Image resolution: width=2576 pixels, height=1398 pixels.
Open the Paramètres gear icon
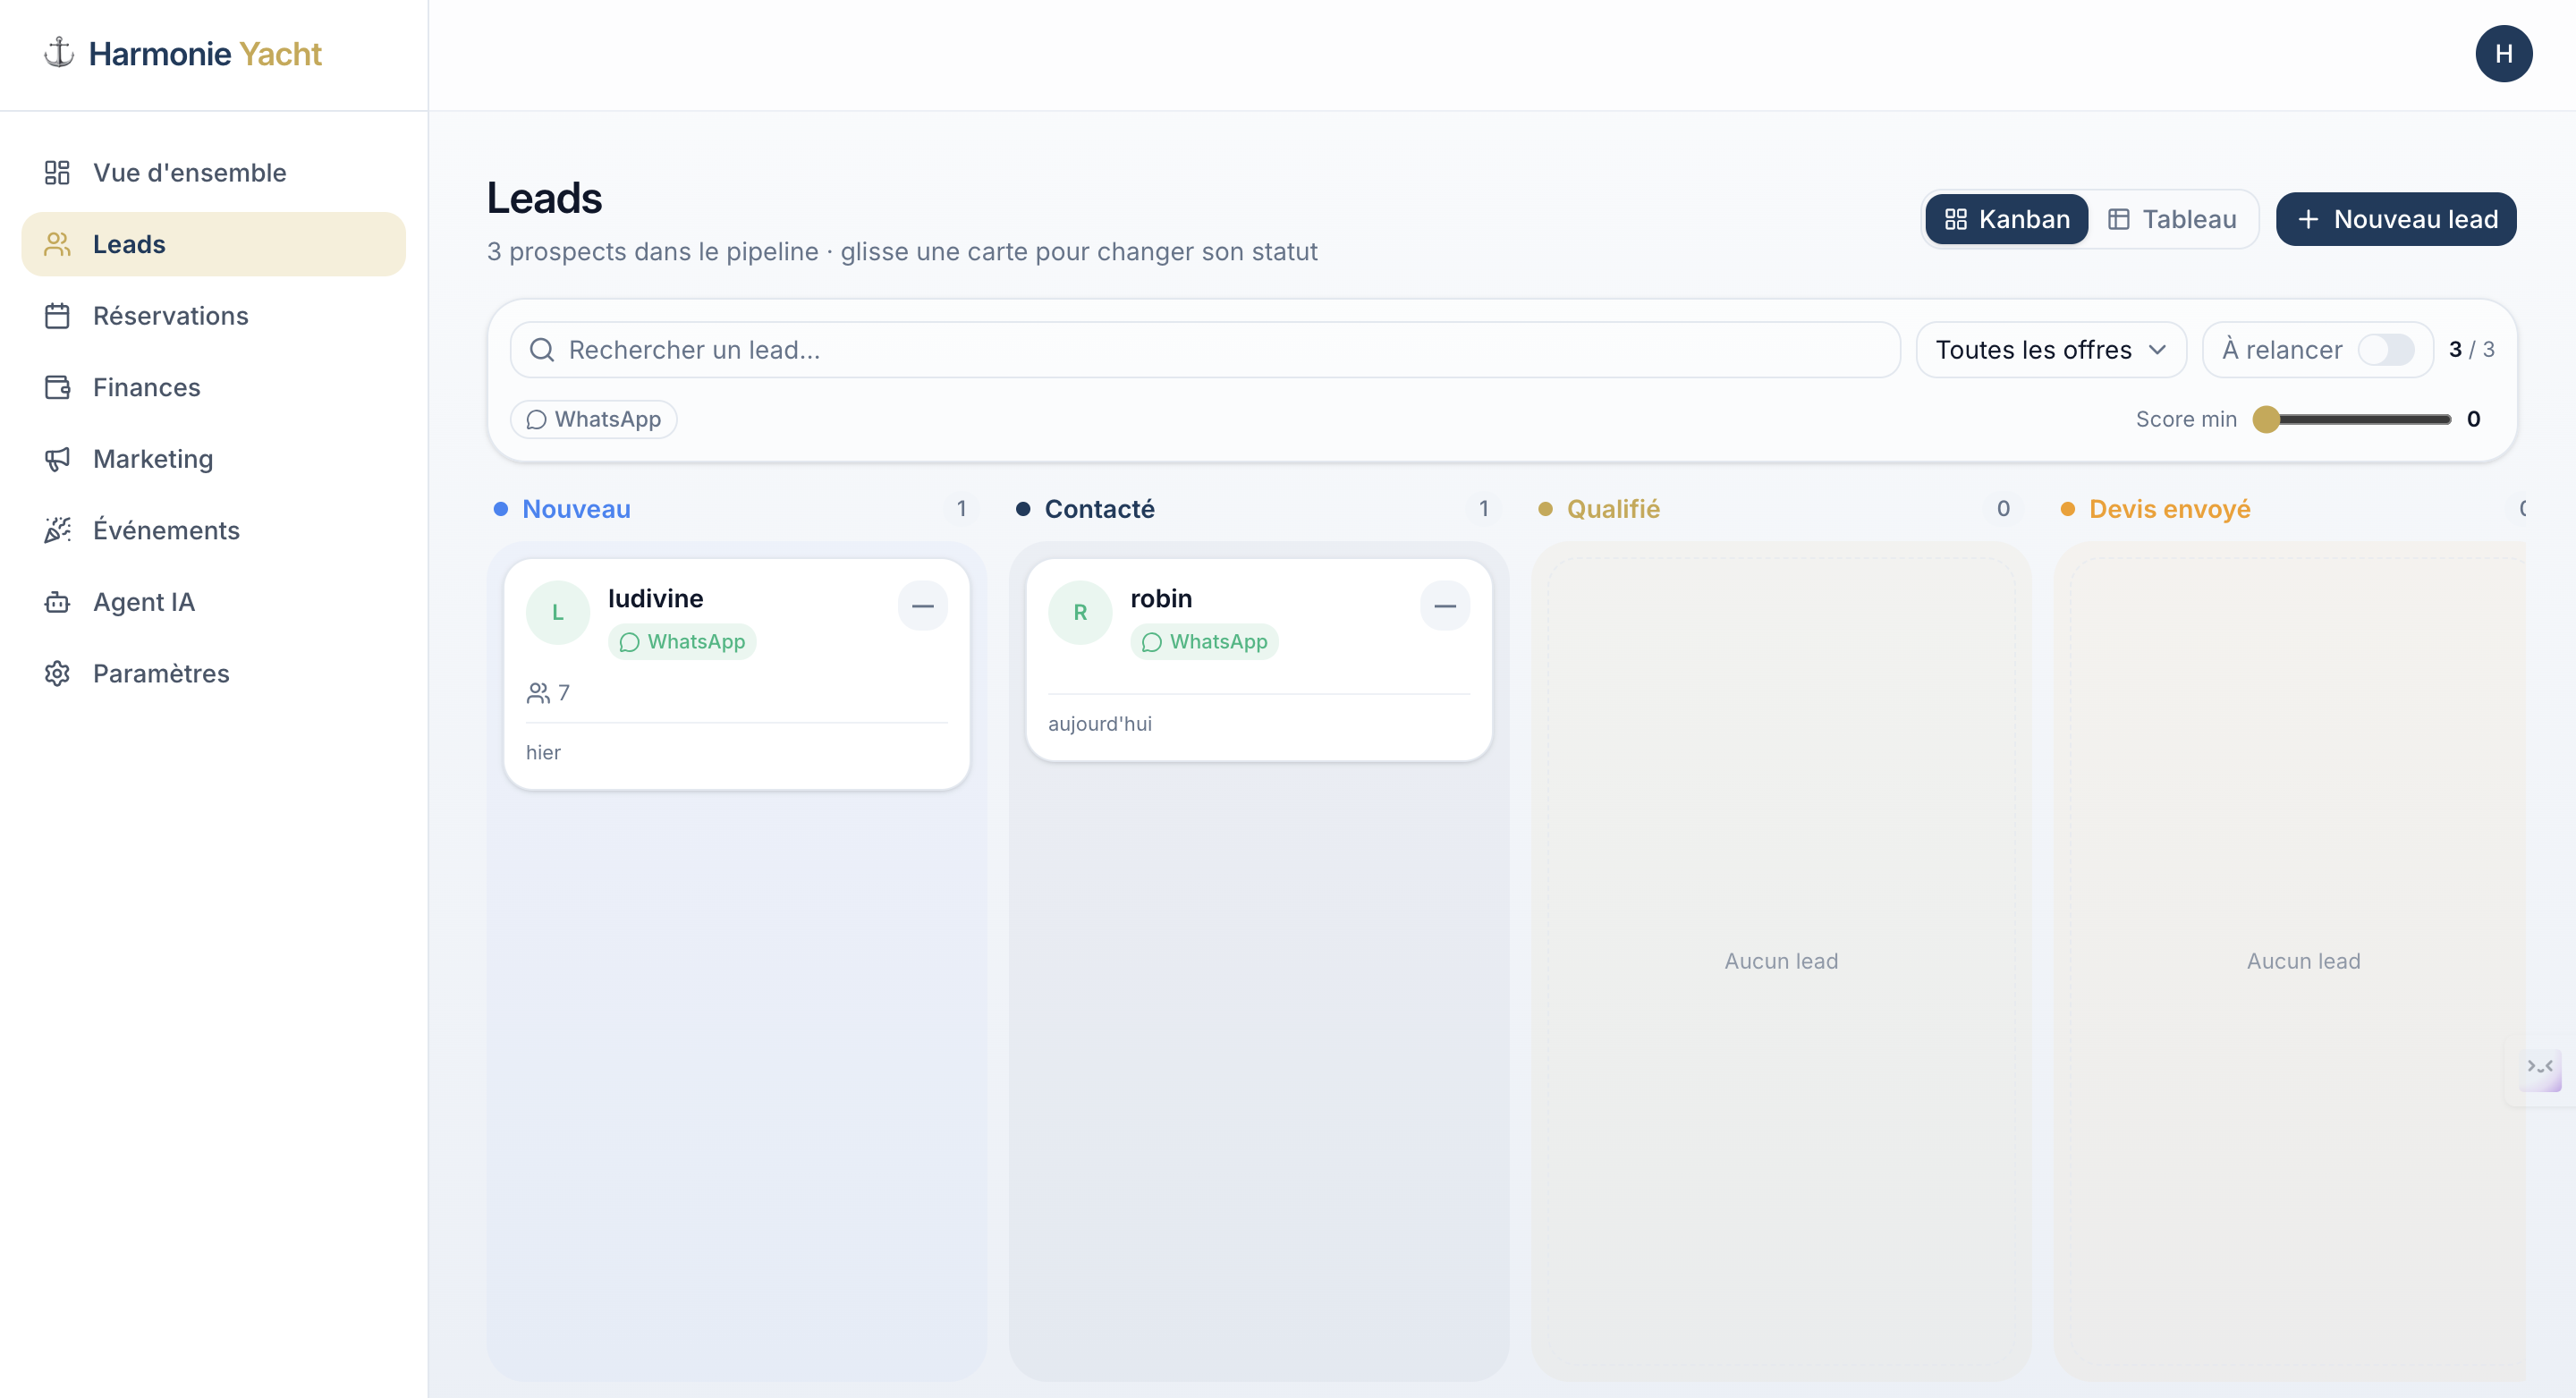[57, 673]
